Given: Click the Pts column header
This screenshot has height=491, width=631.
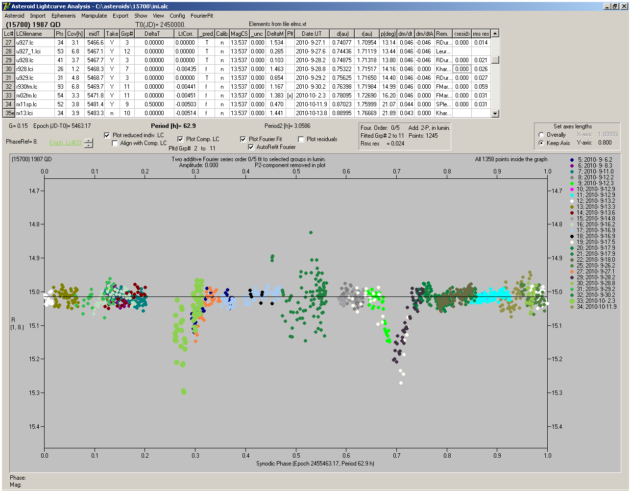Looking at the screenshot, I should coord(60,34).
